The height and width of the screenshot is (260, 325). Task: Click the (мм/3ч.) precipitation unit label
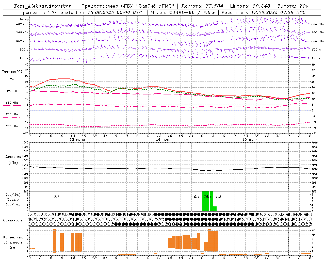(x=13, y=195)
